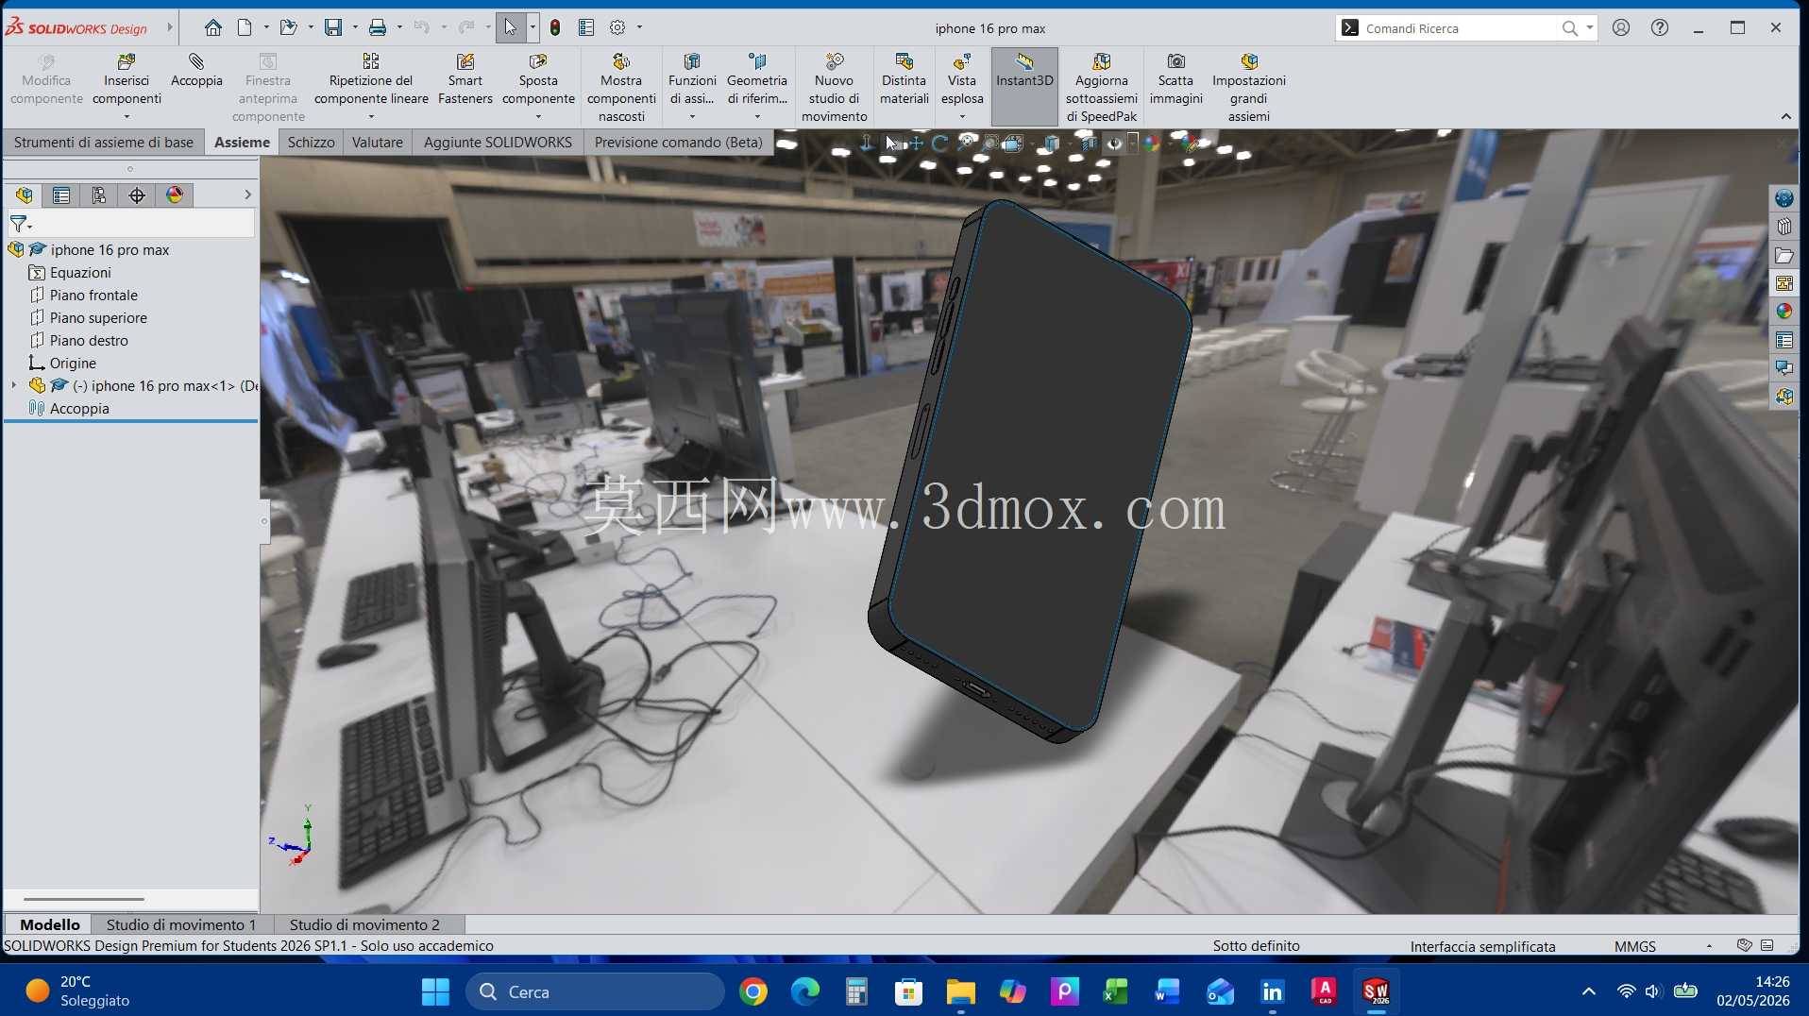Toggle hide/show items eye icon

pos(1115,144)
